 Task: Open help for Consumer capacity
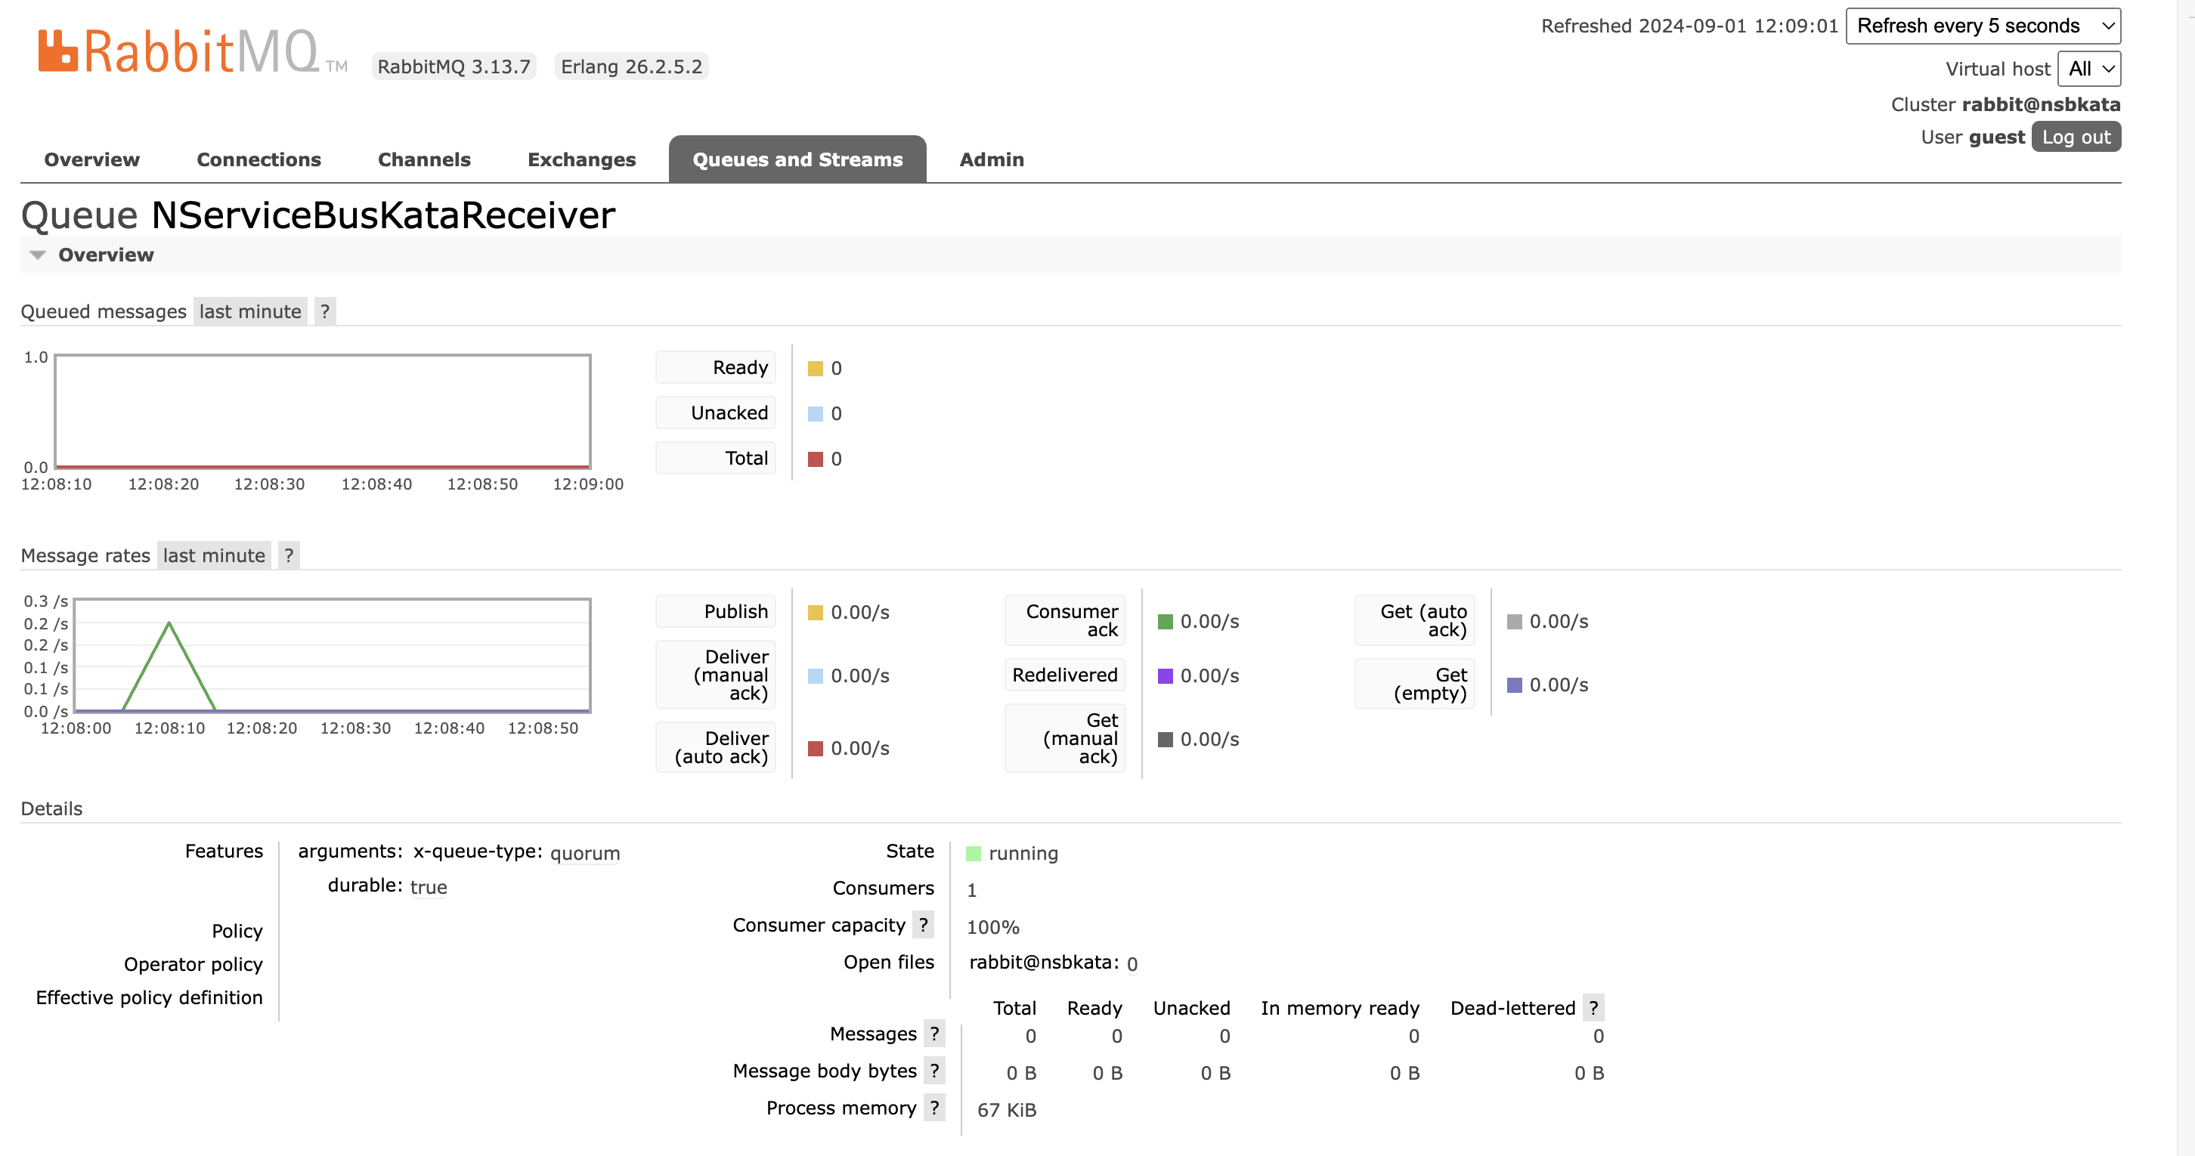point(924,925)
